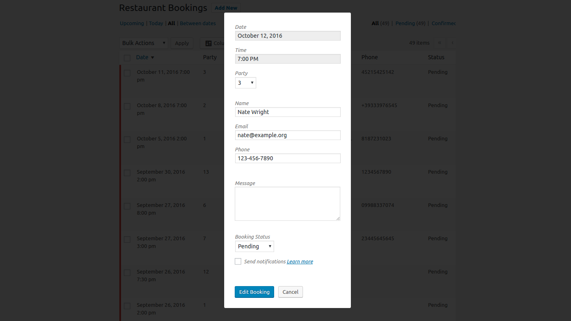The height and width of the screenshot is (321, 571).
Task: Click the Edit Booking button
Action: tap(254, 292)
